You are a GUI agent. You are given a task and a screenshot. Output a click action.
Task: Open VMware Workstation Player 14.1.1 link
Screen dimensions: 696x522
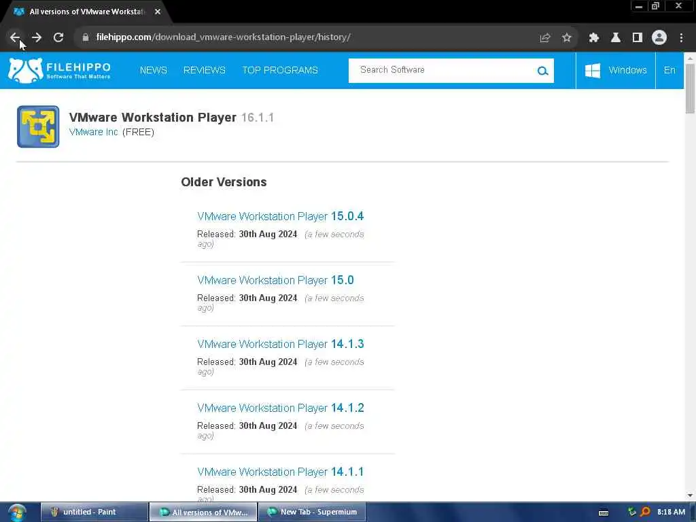pos(281,472)
